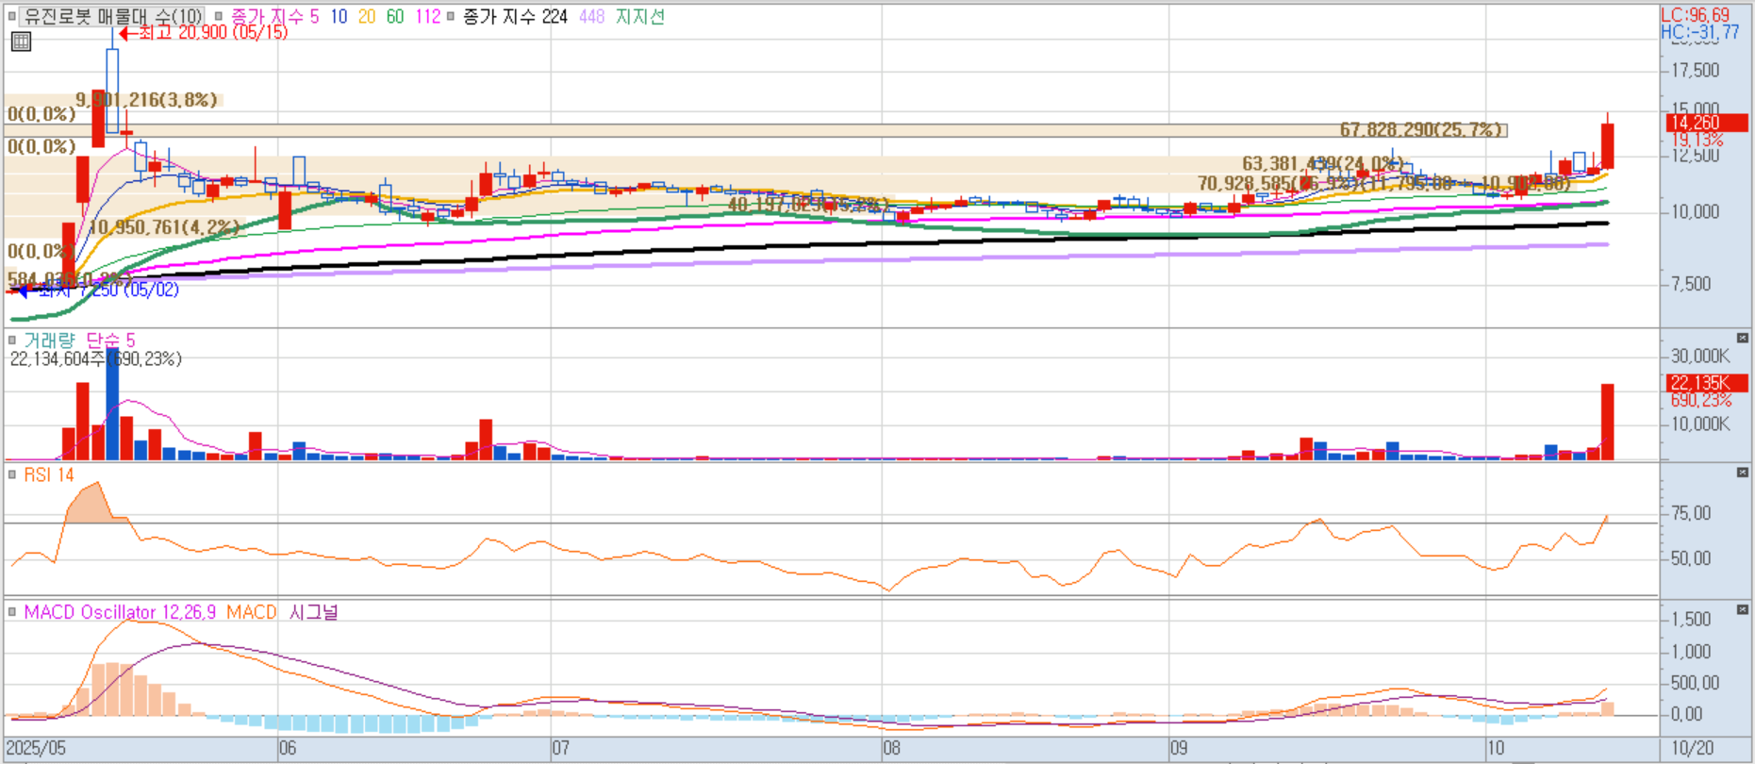The image size is (1755, 764).
Task: Select the 유진로봇 매물대 수(10) label
Action: 113,16
